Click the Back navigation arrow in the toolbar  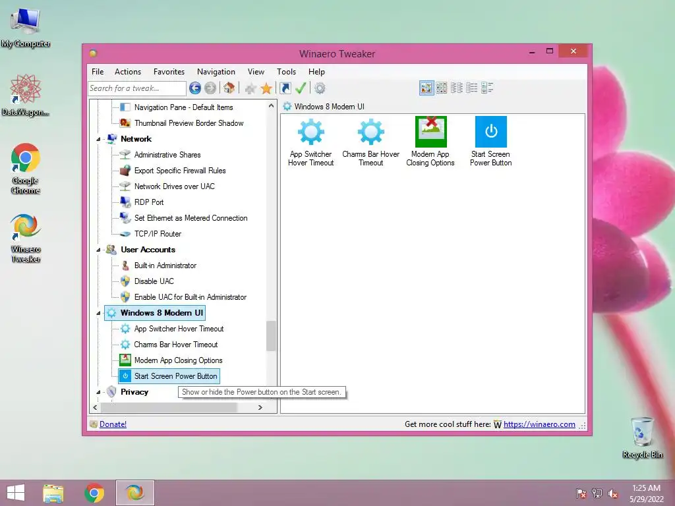pos(195,88)
